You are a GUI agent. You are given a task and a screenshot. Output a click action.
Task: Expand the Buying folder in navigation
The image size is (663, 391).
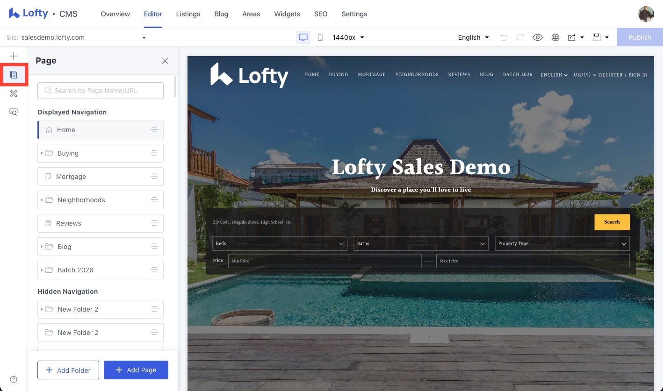[42, 153]
